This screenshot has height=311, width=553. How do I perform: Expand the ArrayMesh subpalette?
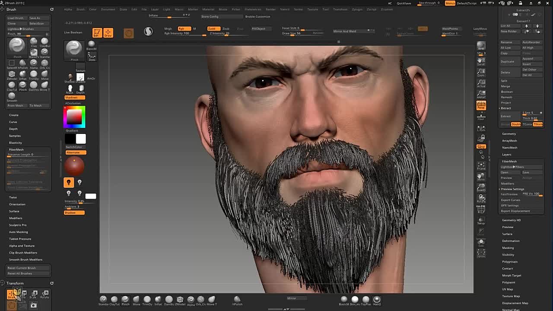coord(510,141)
